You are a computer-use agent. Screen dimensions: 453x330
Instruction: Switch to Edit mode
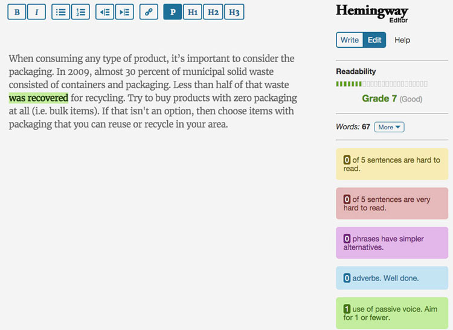pos(374,40)
